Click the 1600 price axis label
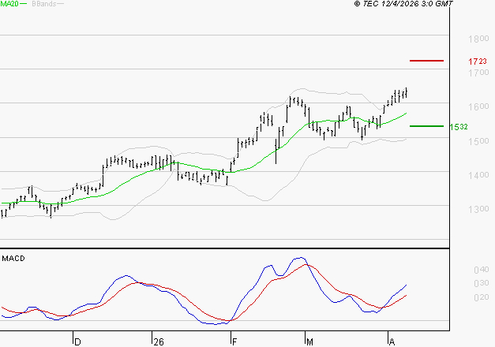Screen dimensions: 495x347 pyautogui.click(x=478, y=106)
